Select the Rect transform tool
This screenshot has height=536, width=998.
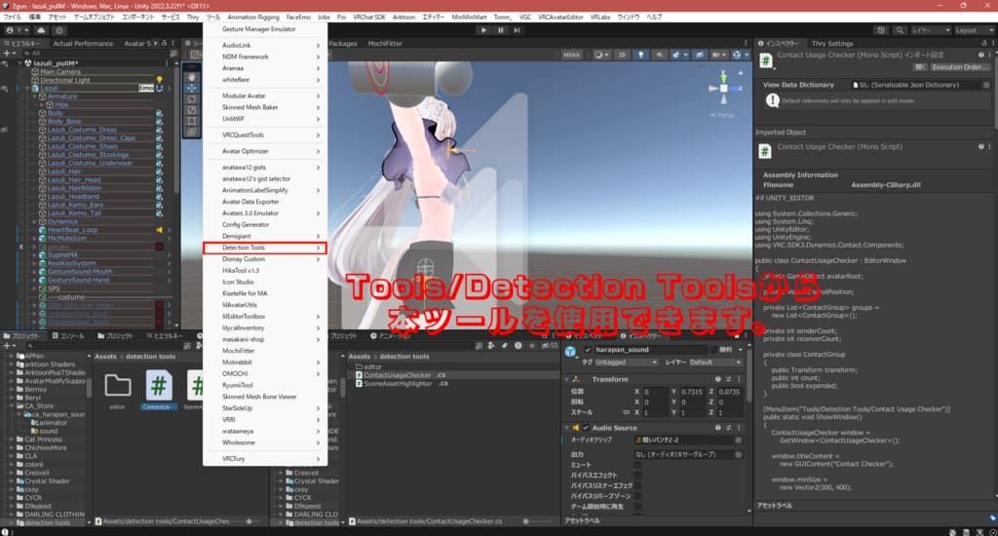click(191, 120)
